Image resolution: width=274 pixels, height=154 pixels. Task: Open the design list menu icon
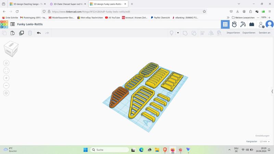point(13,24)
